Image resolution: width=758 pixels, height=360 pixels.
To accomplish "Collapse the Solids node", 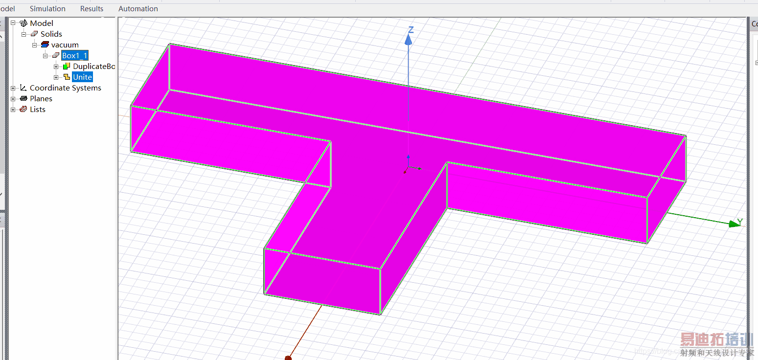I will [x=24, y=34].
